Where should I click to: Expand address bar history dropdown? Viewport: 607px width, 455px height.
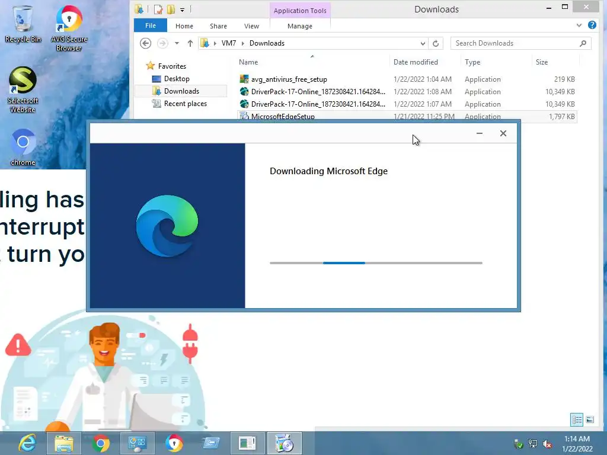coord(423,43)
